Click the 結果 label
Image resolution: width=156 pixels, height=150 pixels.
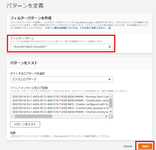[x=13, y=133]
